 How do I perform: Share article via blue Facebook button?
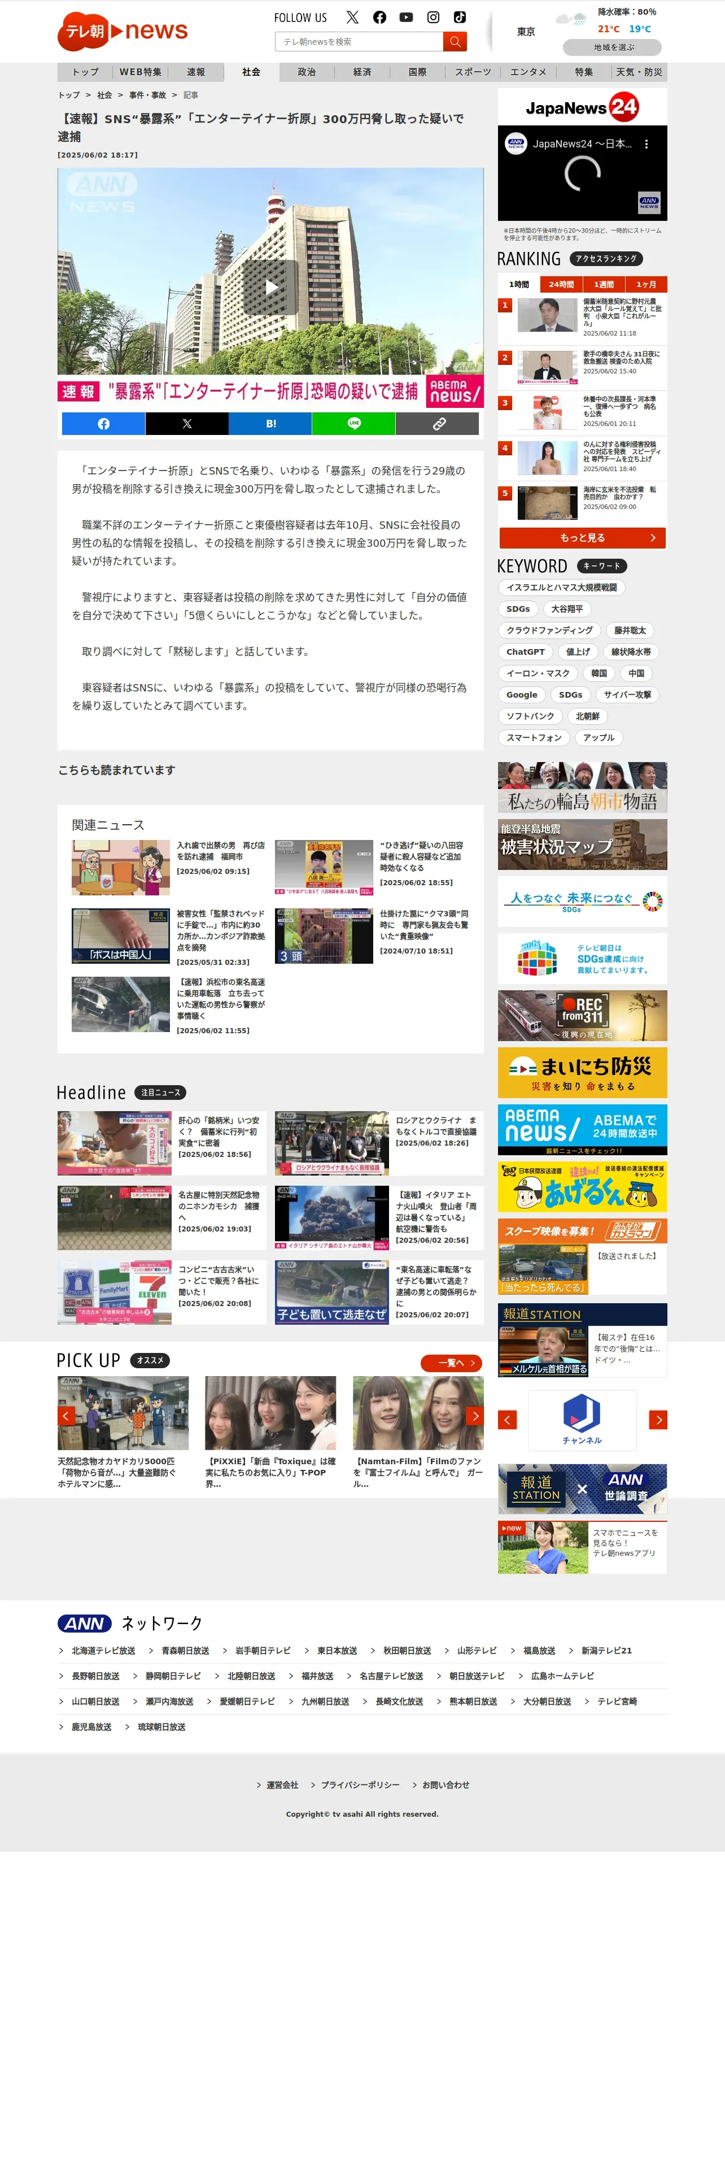(x=103, y=424)
